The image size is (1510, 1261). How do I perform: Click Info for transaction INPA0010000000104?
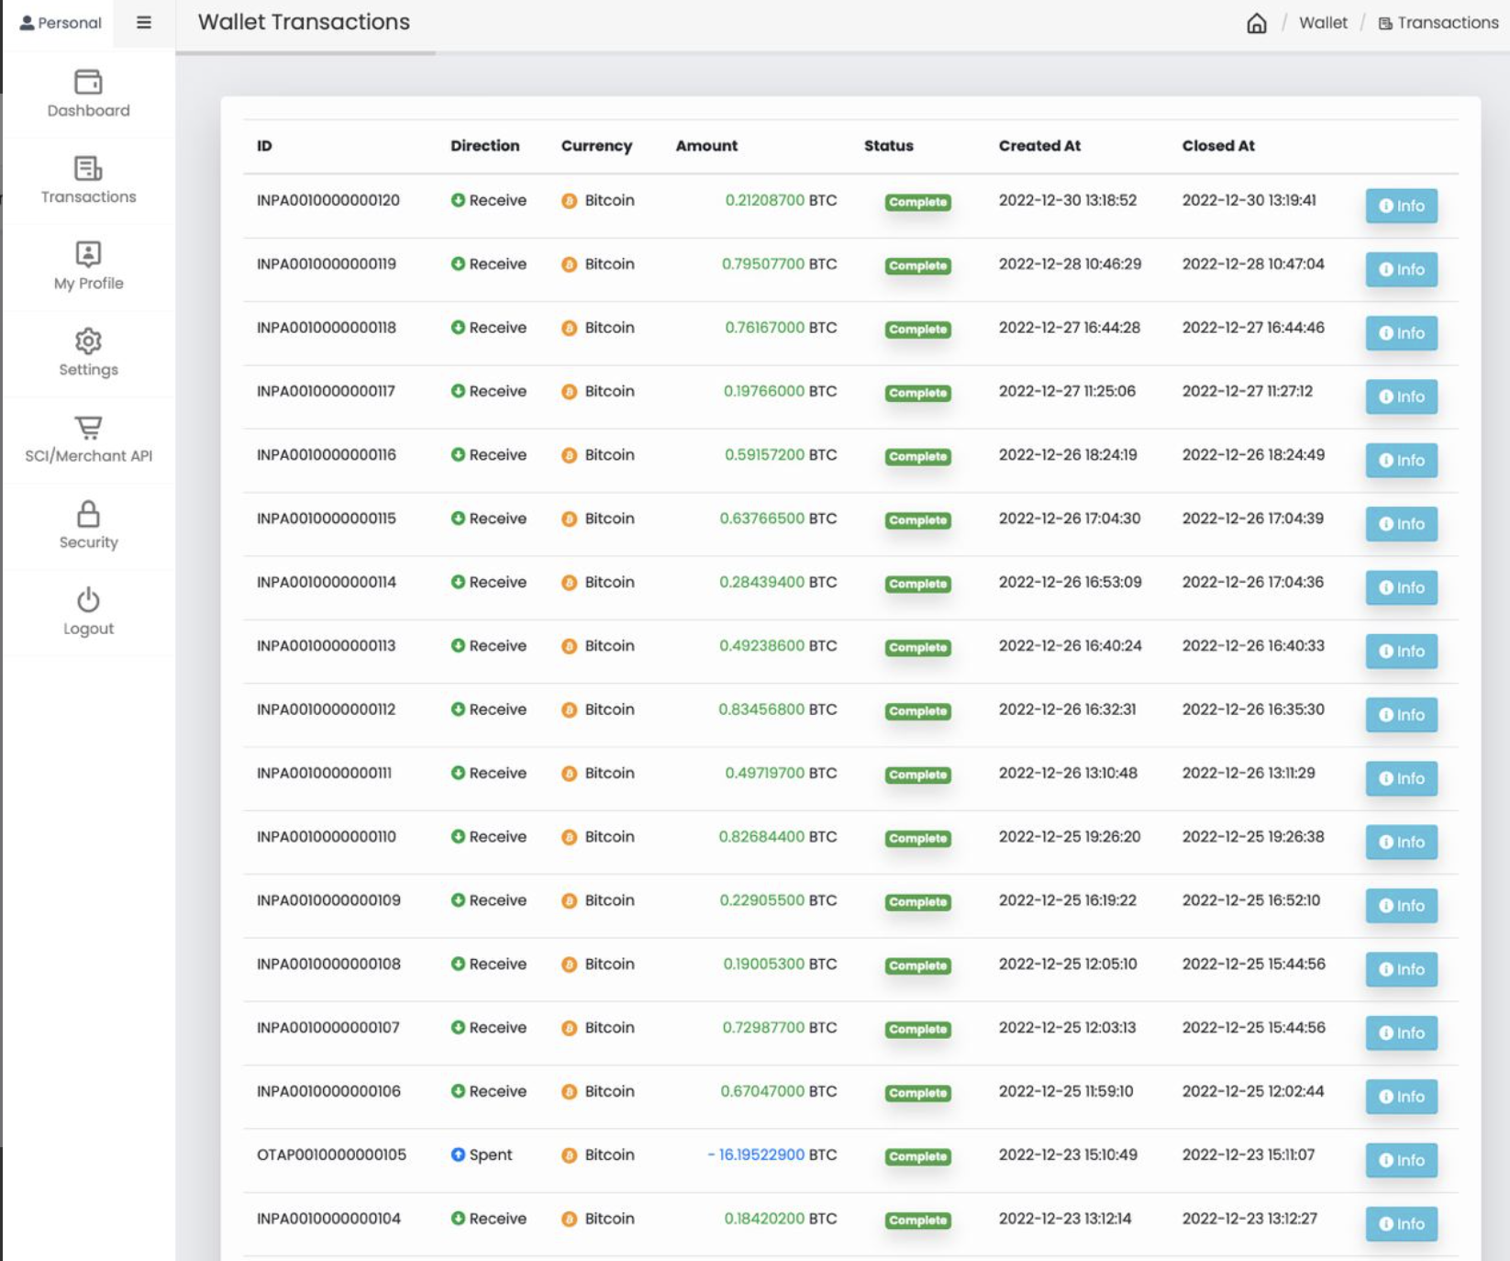(1401, 1223)
